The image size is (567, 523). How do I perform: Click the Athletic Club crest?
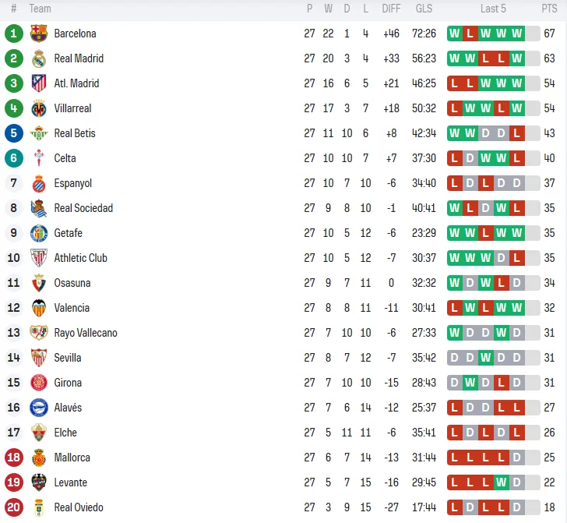39,258
